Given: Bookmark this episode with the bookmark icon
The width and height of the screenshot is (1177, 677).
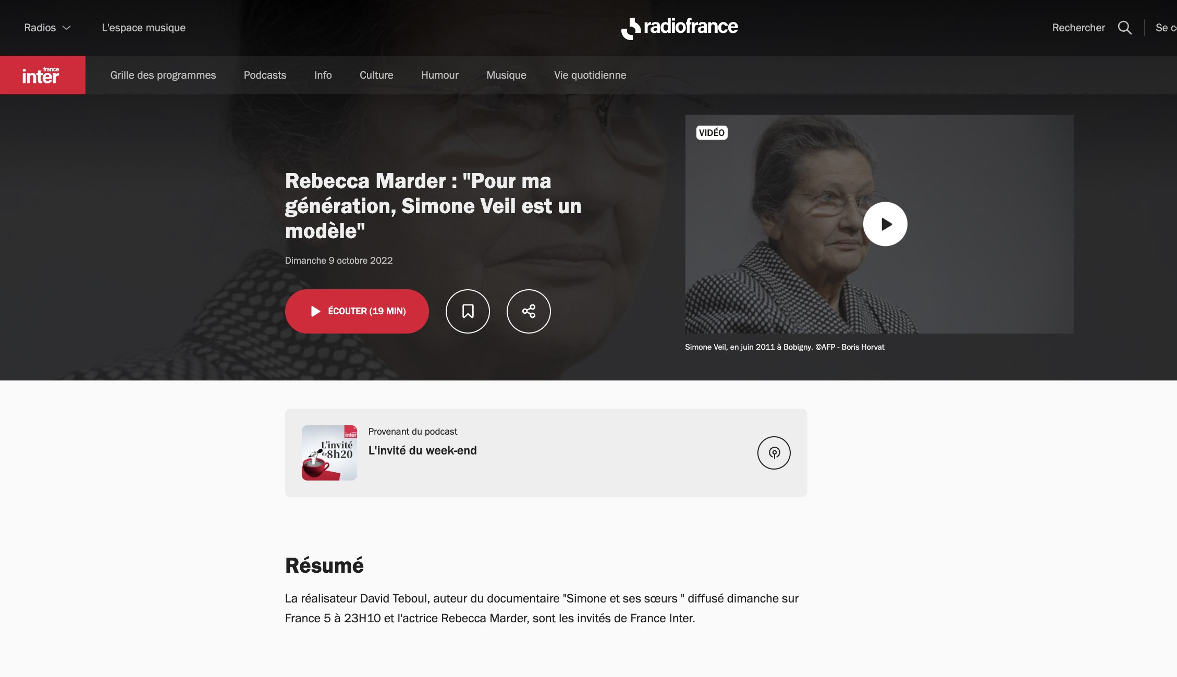Looking at the screenshot, I should pos(468,311).
